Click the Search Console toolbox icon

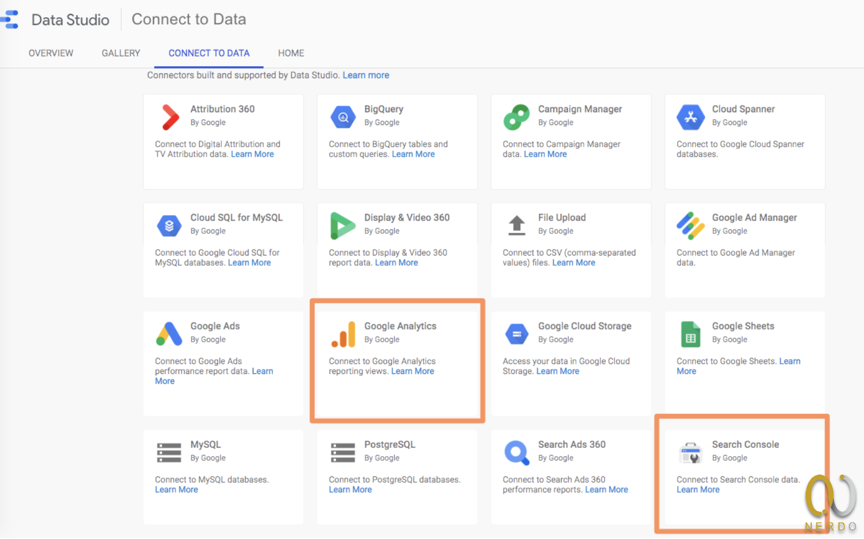691,452
